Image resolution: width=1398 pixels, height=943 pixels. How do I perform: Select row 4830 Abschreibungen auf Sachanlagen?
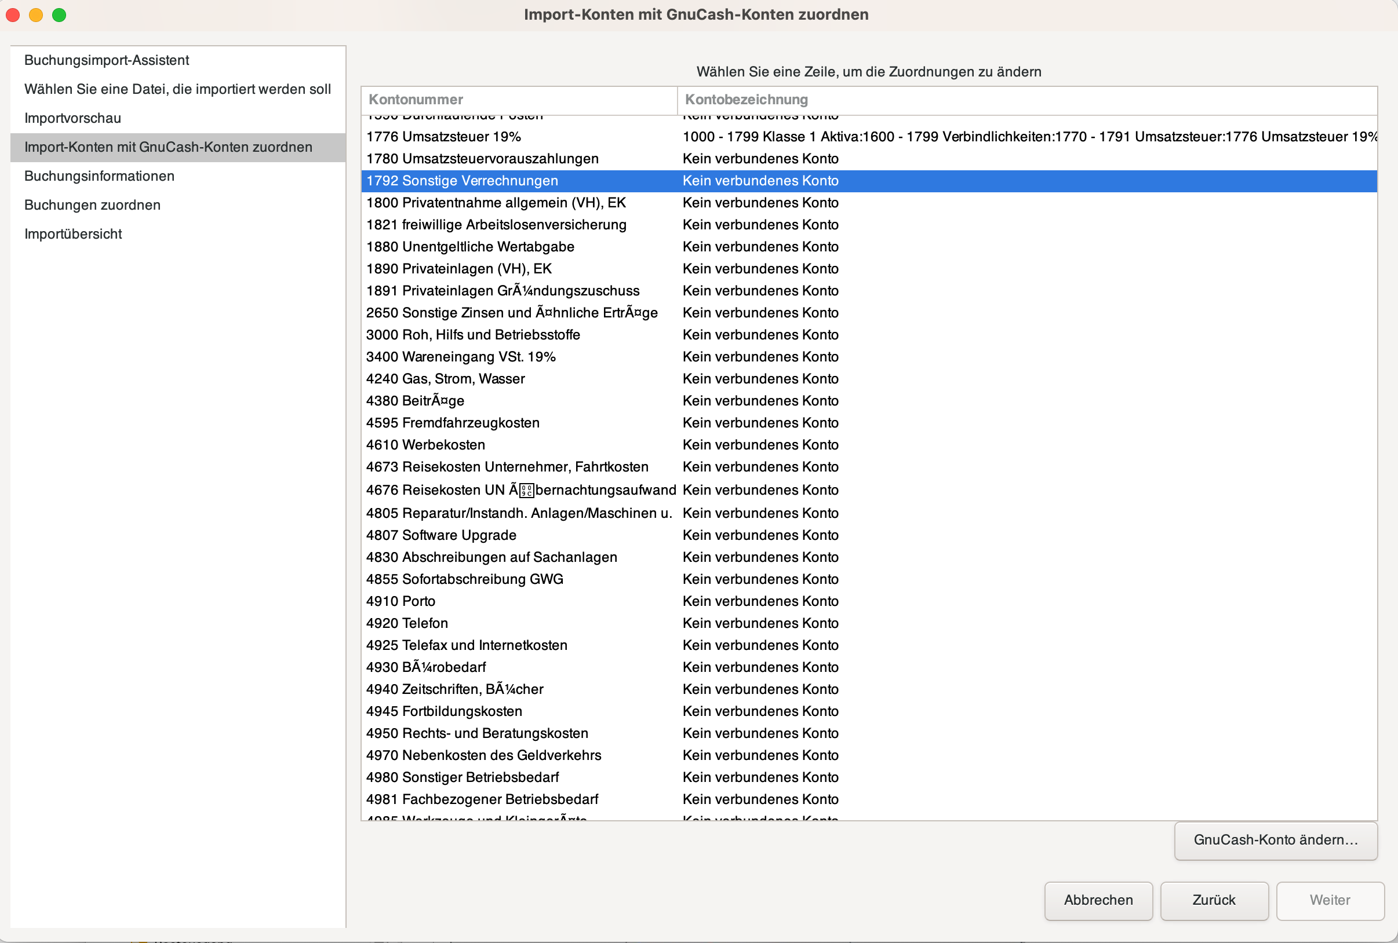tap(869, 558)
